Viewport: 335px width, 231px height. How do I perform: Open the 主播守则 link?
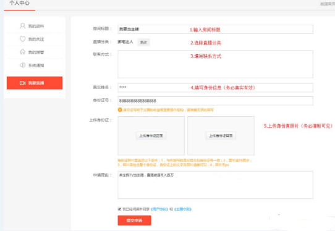click(183, 209)
